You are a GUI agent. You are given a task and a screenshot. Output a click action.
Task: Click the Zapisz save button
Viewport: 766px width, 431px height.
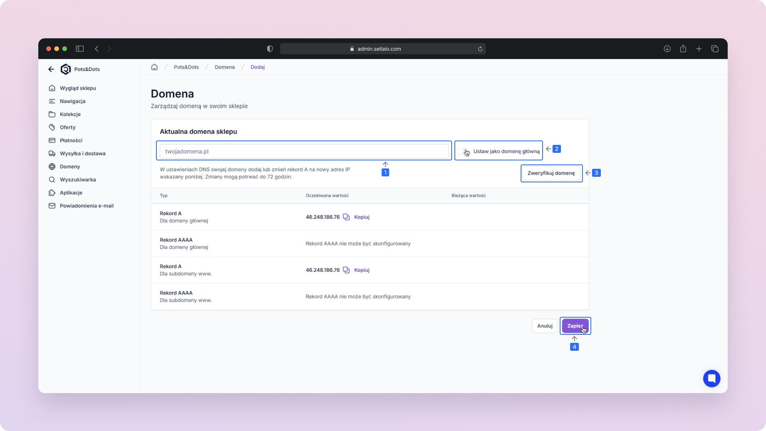pyautogui.click(x=574, y=326)
